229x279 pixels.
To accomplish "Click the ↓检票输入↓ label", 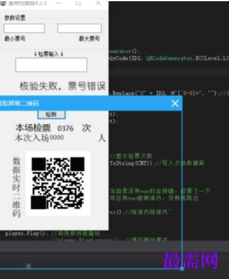I will [x=49, y=54].
